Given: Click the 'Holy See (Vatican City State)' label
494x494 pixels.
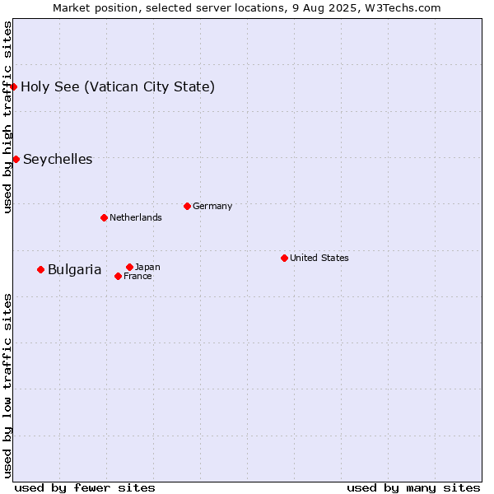Looking at the screenshot, I should click(118, 87).
